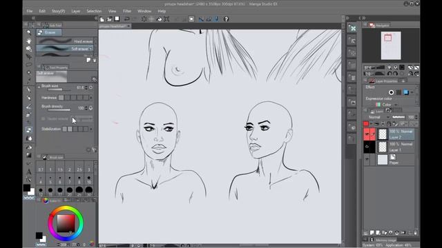The image size is (442, 248).
Task: Click the Brush size slider
Action: tap(59, 90)
